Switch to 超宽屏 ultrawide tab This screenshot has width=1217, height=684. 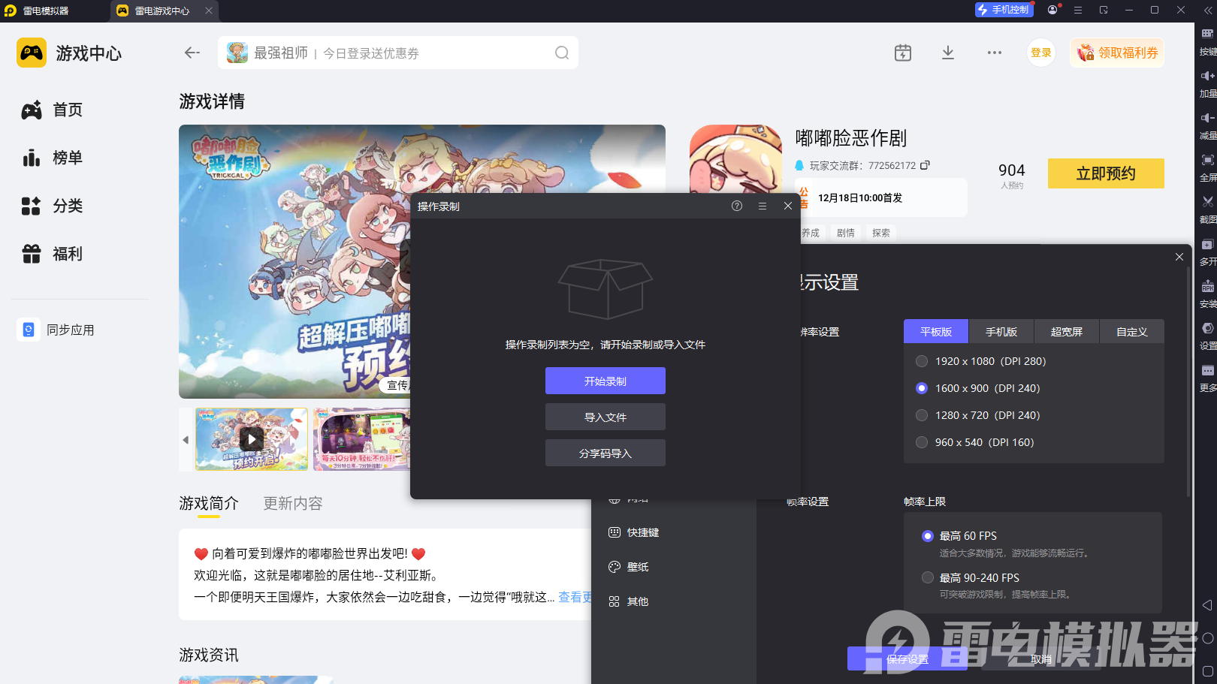[x=1067, y=332]
